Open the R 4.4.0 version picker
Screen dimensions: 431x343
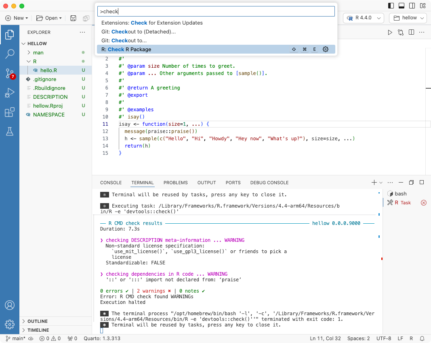(x=363, y=18)
